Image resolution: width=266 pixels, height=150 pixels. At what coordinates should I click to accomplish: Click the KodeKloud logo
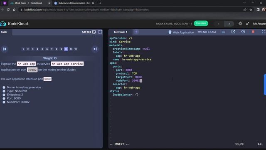[14, 24]
